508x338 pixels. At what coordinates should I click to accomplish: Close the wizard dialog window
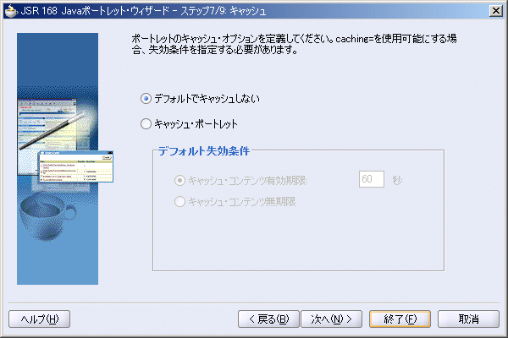pos(495,11)
